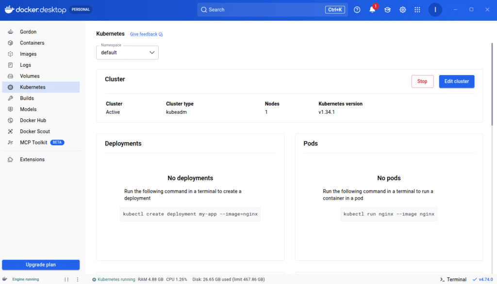Click the page vertical scrollbar

click(x=492, y=84)
